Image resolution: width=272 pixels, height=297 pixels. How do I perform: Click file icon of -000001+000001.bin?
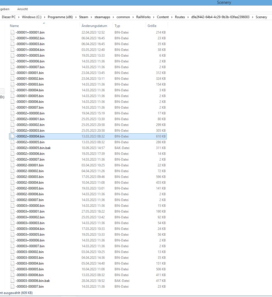[12, 32]
